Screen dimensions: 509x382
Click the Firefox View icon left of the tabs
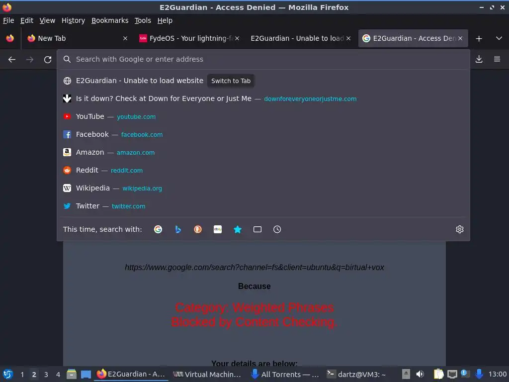point(10,38)
